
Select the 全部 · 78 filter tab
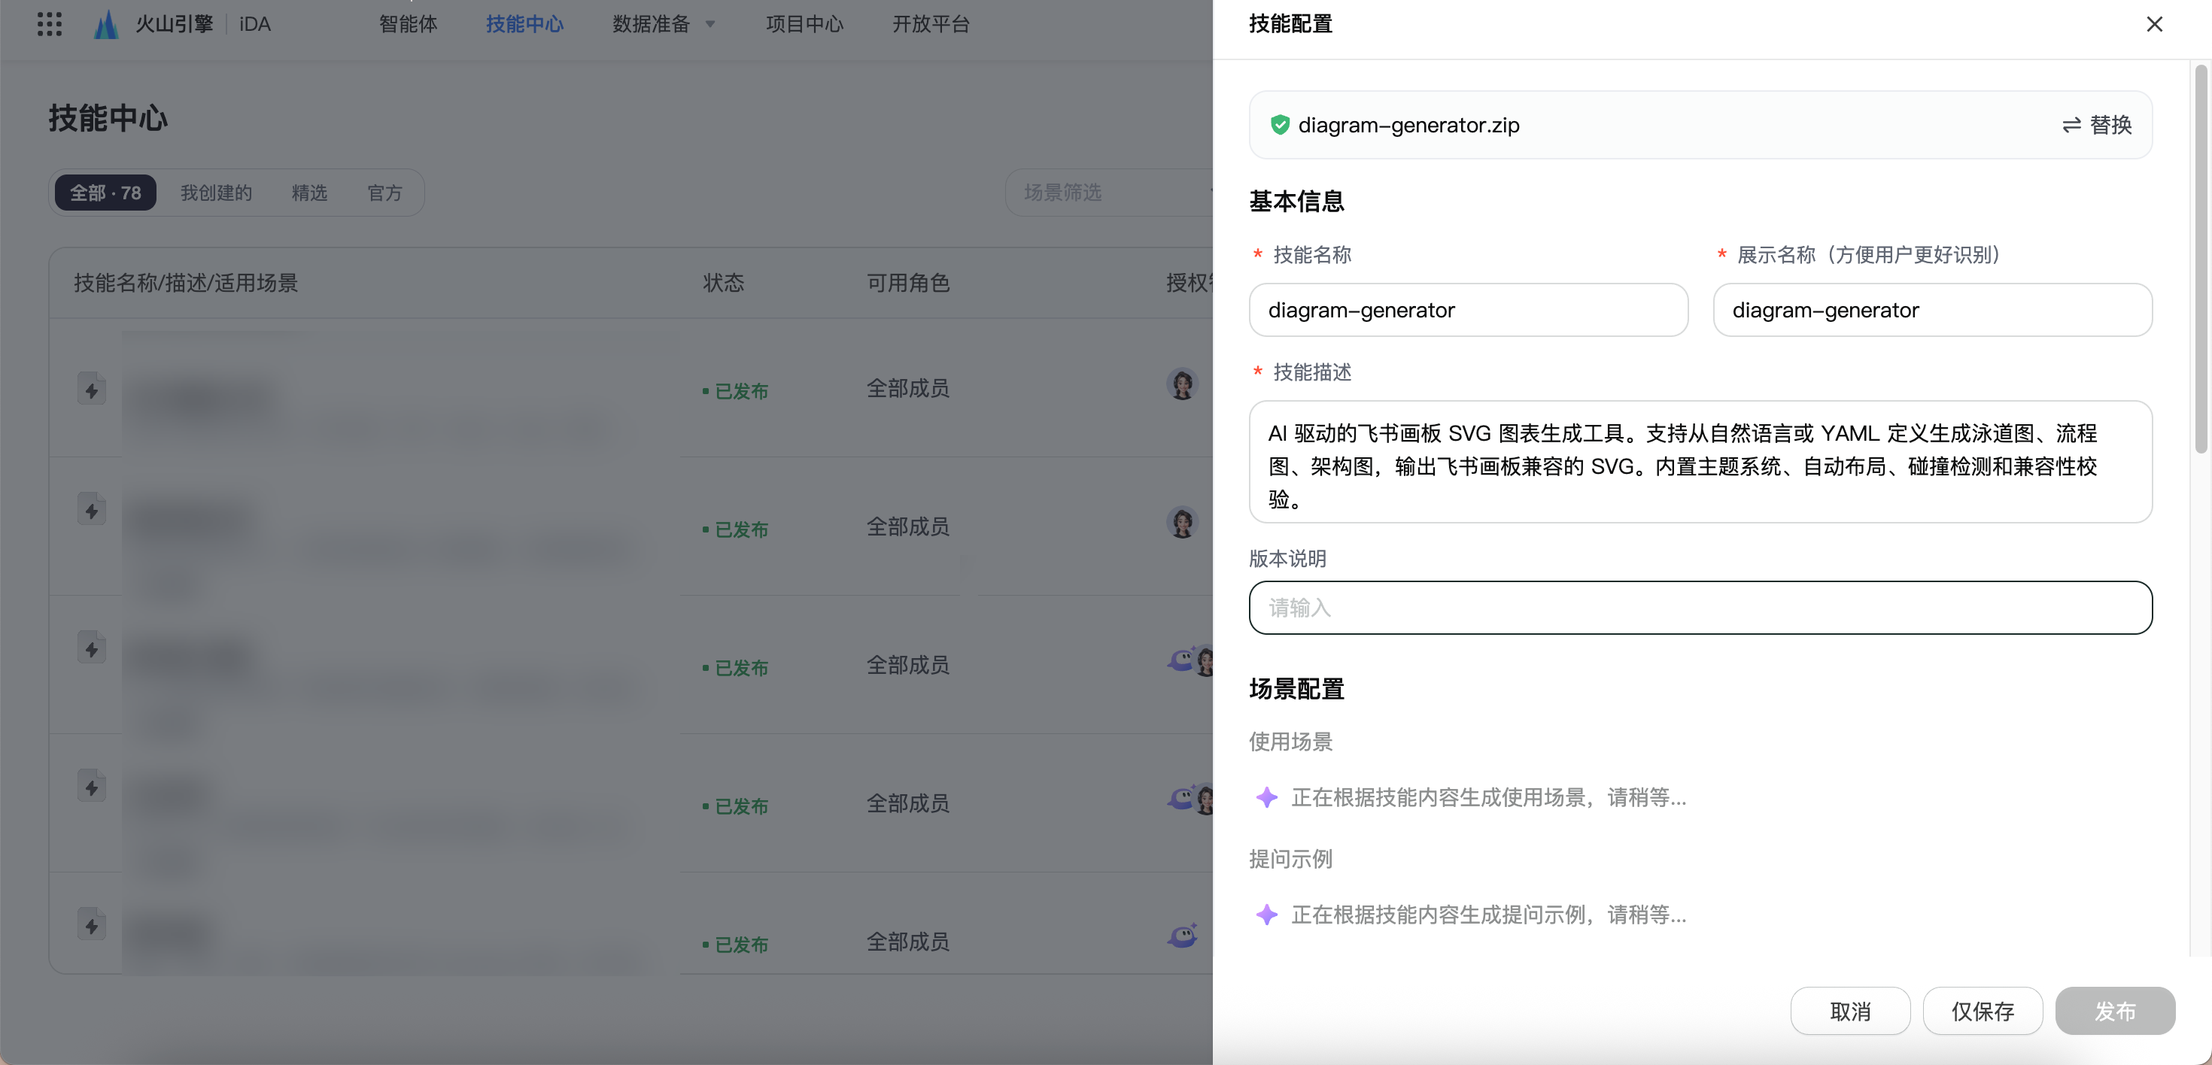pyautogui.click(x=105, y=193)
